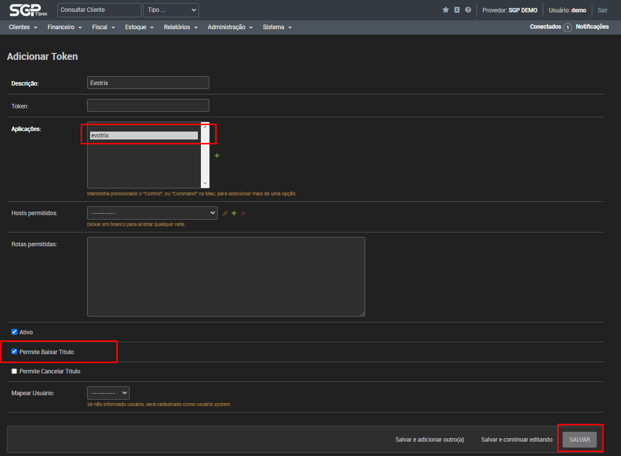
Task: Open the Hosts permitidos dropdown
Action: click(x=152, y=213)
